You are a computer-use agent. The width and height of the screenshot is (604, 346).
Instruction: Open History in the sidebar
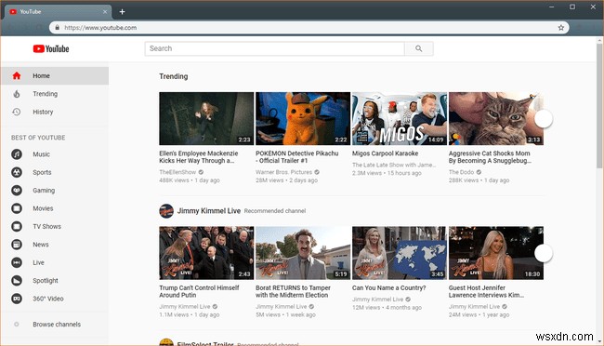pos(55,112)
